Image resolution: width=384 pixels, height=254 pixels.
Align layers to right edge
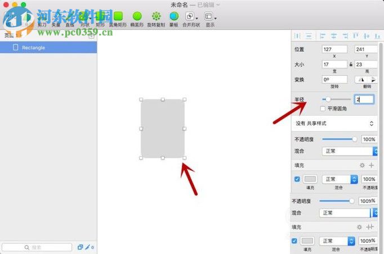(x=345, y=36)
